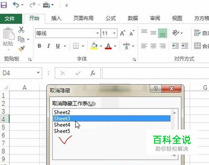Undo the last action
Viewport: 209px width, 165px height.
tap(16, 5)
